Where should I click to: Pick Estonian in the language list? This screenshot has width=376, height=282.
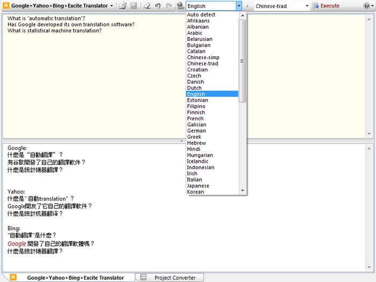[x=212, y=100]
